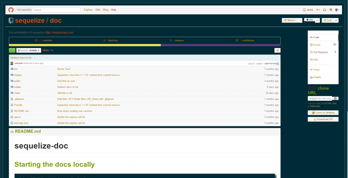
Task: Click the README.md file row icon
Action: click(x=12, y=111)
